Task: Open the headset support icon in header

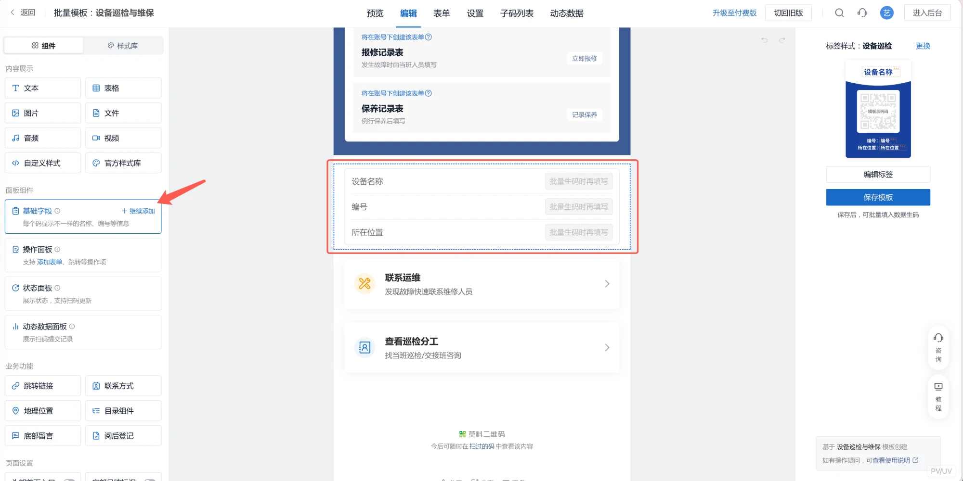Action: point(862,13)
